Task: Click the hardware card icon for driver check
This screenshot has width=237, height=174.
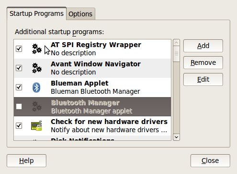Action: tap(36, 126)
